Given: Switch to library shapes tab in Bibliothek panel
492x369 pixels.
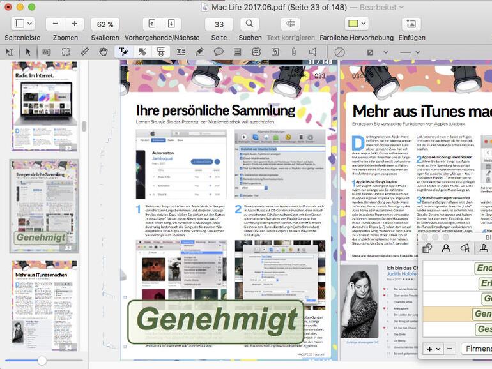Looking at the screenshot, I should click(427, 248).
